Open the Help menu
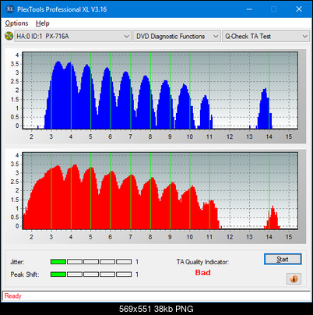 coord(43,23)
